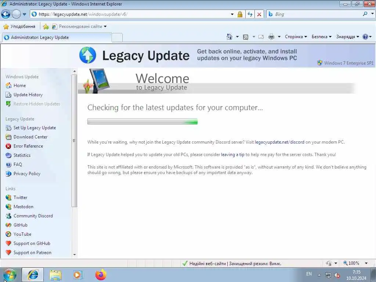Click the checking updates progress bar

pyautogui.click(x=142, y=121)
